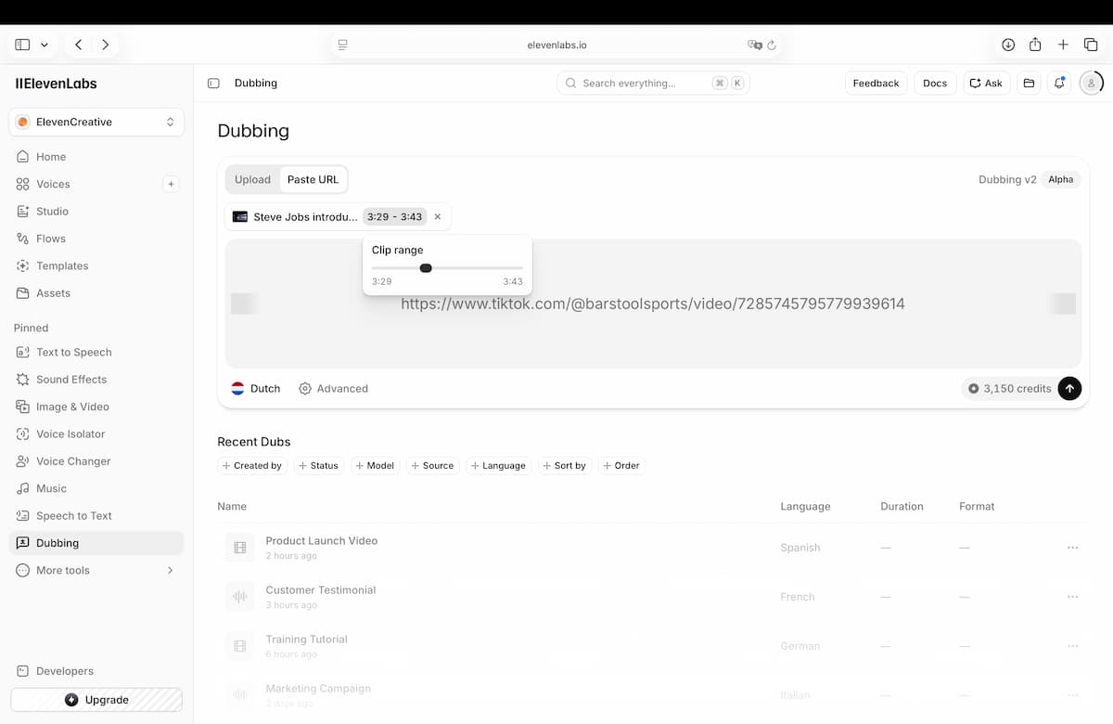Open the folder icon in top bar
This screenshot has width=1113, height=724.
(1029, 84)
